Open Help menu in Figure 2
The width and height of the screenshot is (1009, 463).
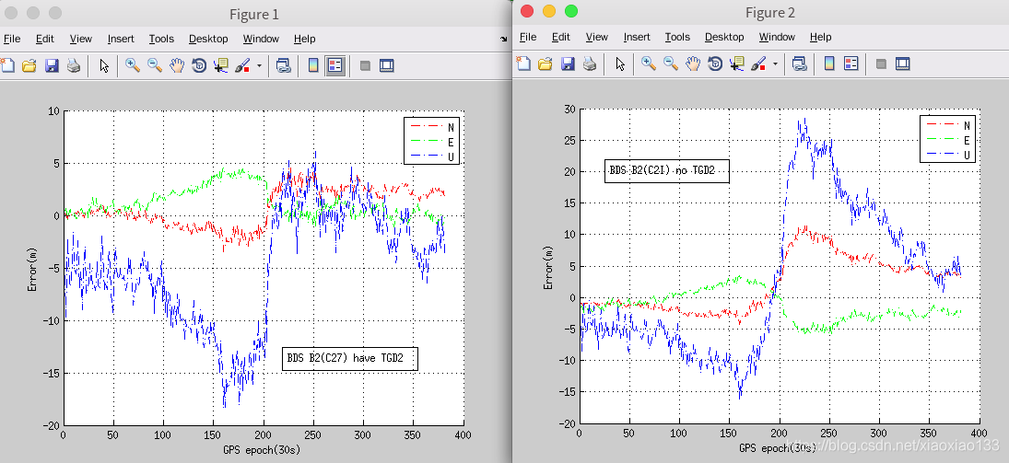coord(820,37)
